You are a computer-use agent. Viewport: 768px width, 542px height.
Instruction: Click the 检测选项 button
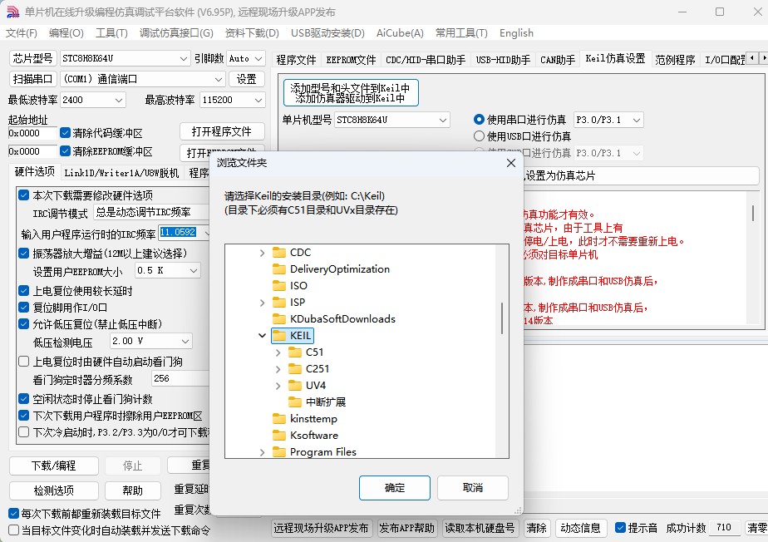(x=54, y=490)
